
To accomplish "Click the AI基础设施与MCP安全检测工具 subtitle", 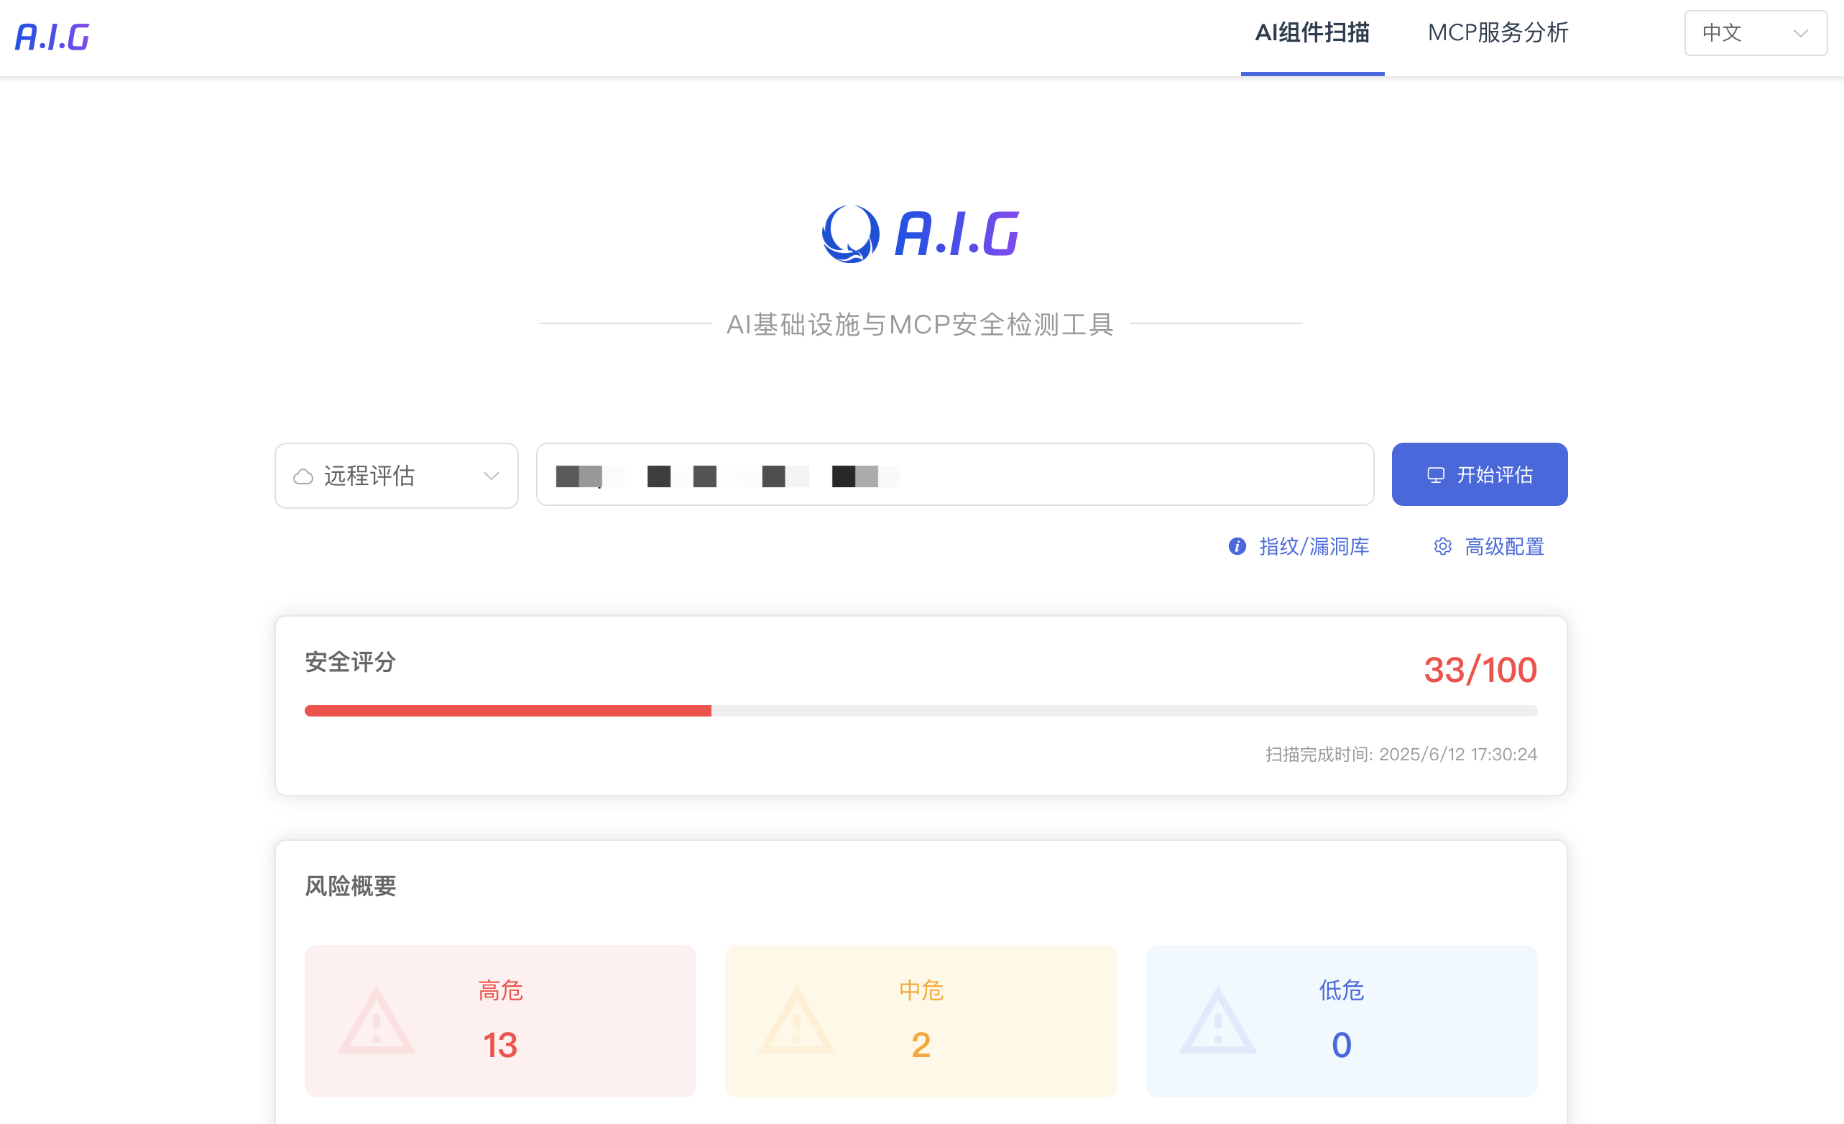I will 921,324.
